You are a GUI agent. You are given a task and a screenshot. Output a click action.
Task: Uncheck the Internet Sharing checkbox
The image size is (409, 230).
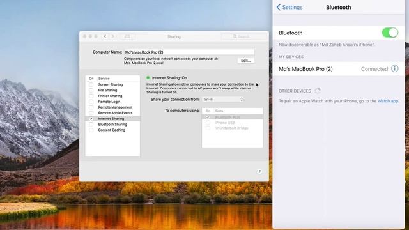point(91,119)
